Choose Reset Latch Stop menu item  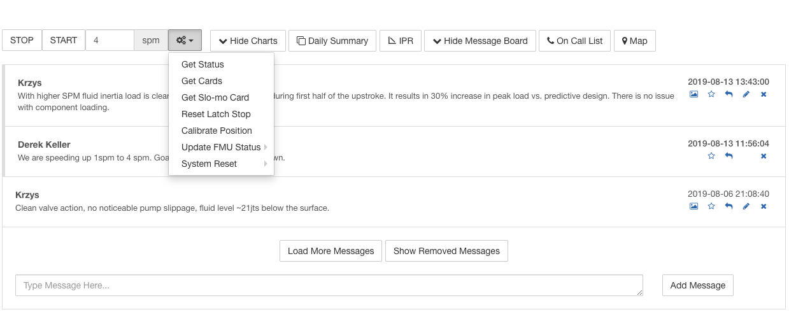(216, 114)
